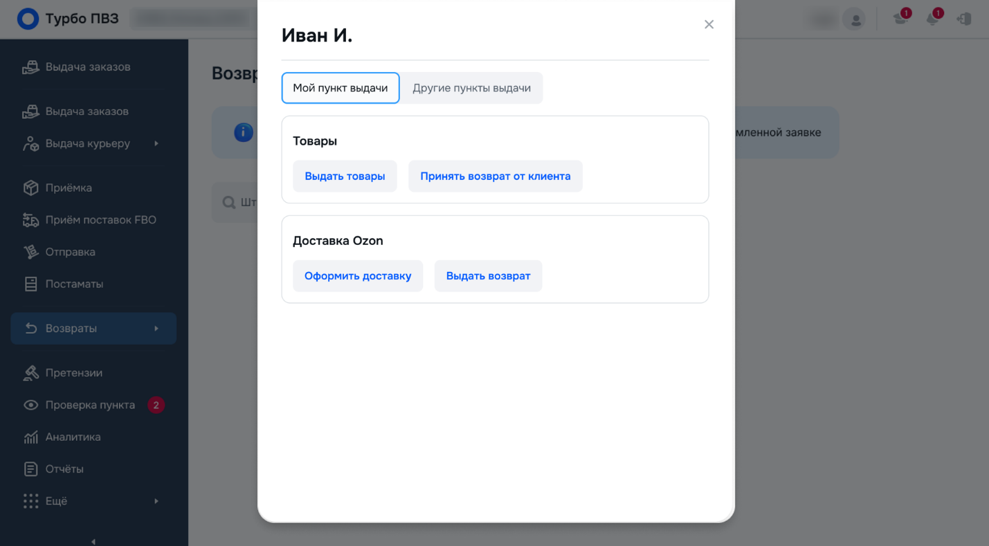The image size is (989, 546).
Task: Click the Отправка icon in sidebar
Action: click(30, 252)
